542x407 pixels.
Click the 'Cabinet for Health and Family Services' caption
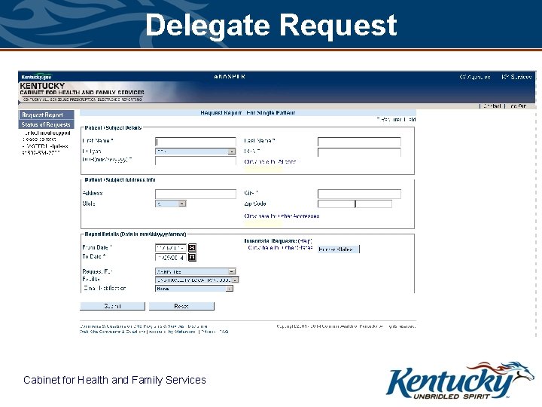[114, 380]
